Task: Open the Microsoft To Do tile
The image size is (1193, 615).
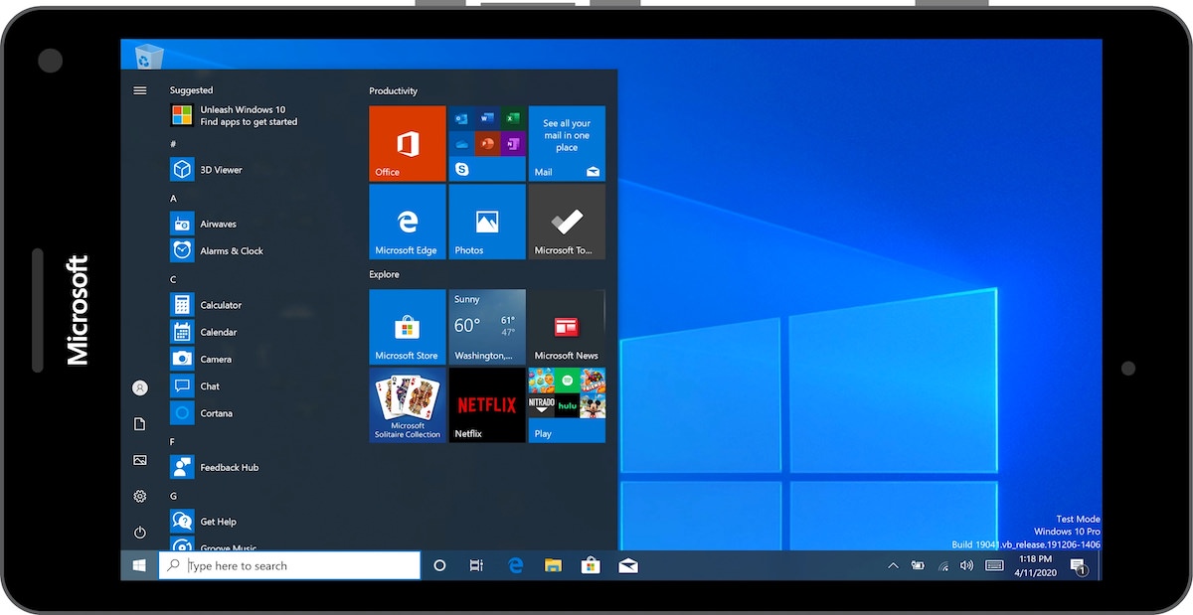Action: click(567, 222)
